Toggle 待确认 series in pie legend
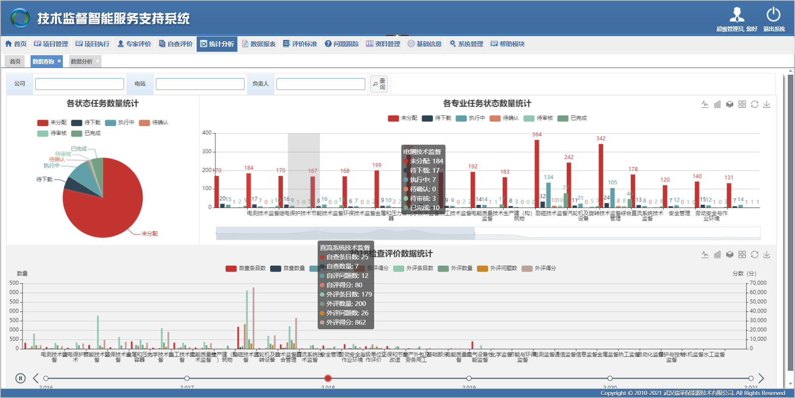Image resolution: width=795 pixels, height=398 pixels. tap(154, 123)
